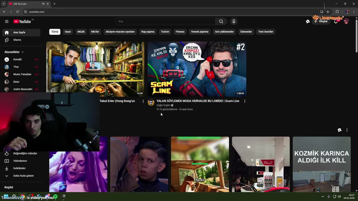This screenshot has width=358, height=201.
Task: Expand the Abonelikler subscriptions section
Action: tap(14, 52)
